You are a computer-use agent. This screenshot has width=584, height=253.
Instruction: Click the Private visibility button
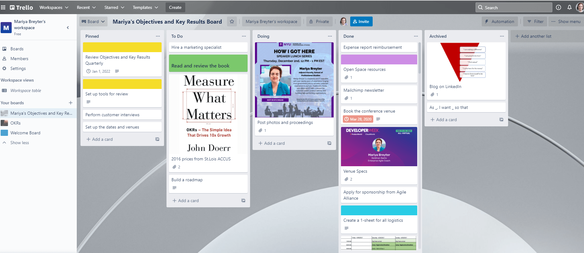(x=319, y=21)
